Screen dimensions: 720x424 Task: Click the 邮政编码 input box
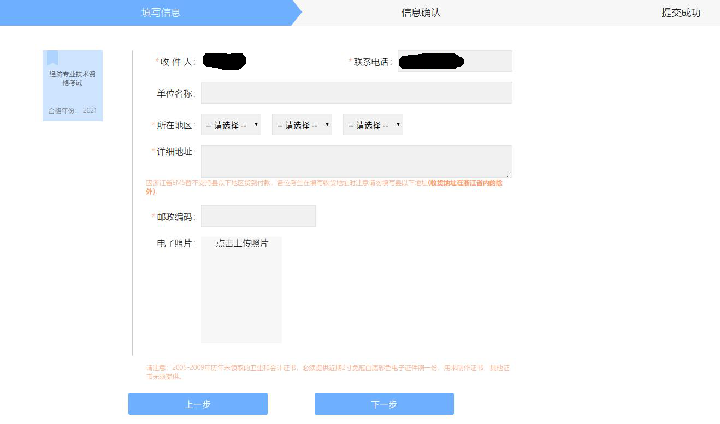[258, 216]
